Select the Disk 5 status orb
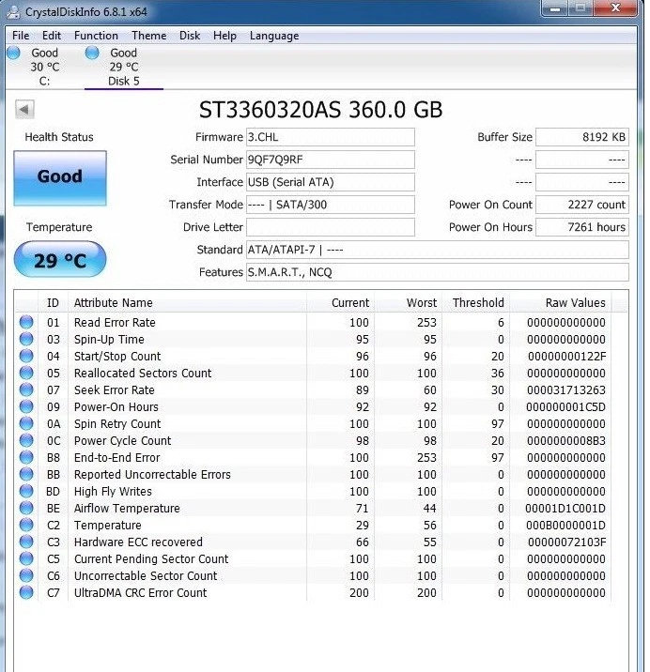Screen dimensions: 650x672 (92, 53)
